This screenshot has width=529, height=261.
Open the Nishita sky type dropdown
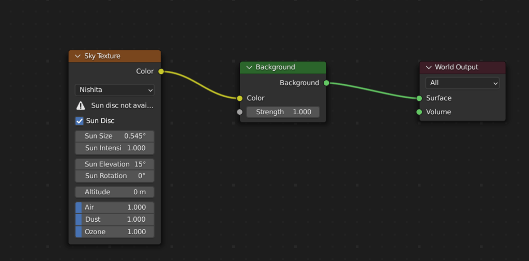coord(114,90)
